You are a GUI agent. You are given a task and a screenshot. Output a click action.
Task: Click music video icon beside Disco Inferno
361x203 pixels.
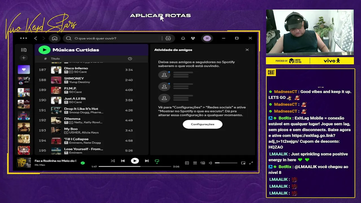71,72
